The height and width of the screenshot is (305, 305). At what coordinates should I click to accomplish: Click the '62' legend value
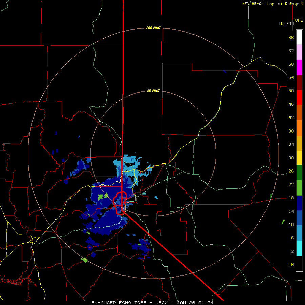291,51
